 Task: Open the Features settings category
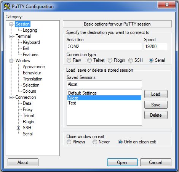(30, 55)
